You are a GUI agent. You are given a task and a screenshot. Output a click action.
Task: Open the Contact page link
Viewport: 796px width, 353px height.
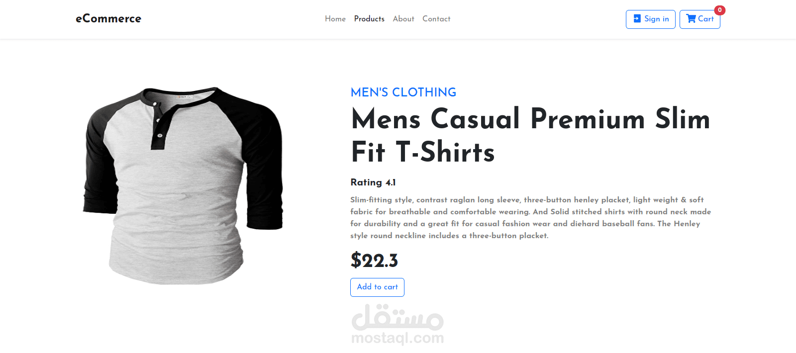click(436, 19)
